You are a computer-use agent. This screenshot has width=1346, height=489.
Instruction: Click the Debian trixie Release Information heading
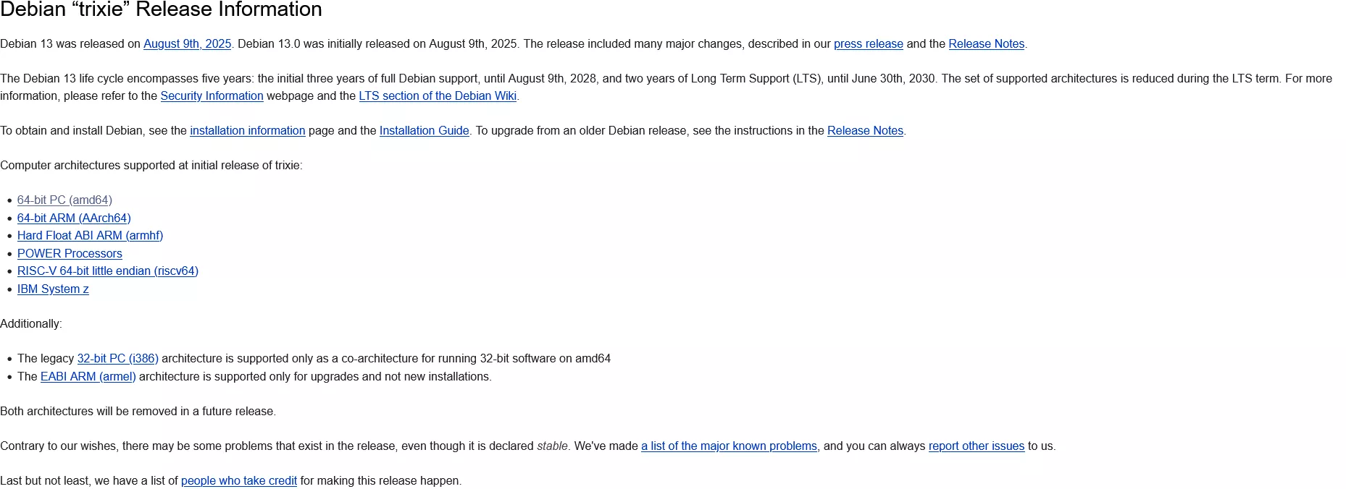tap(161, 9)
